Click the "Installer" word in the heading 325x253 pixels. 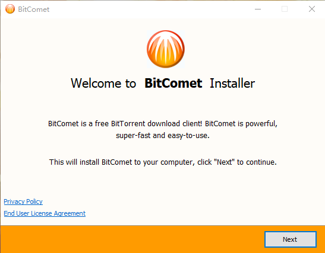pyautogui.click(x=232, y=84)
